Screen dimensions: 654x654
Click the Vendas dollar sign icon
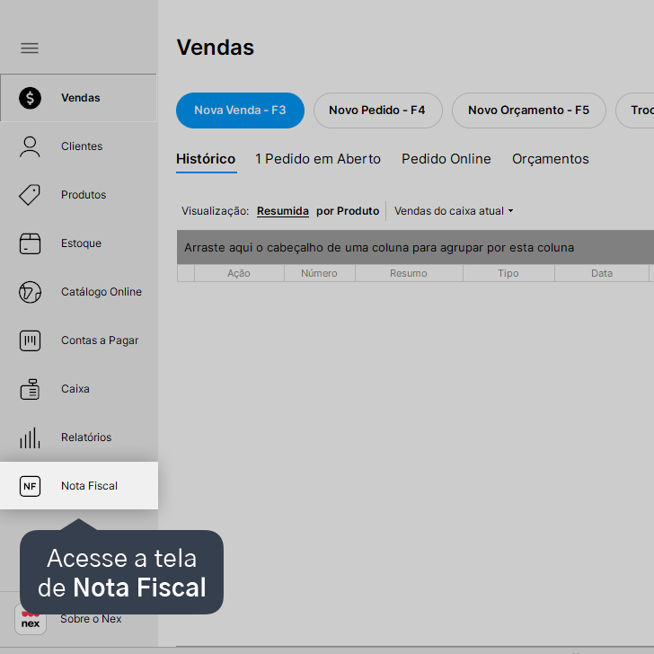tap(30, 98)
